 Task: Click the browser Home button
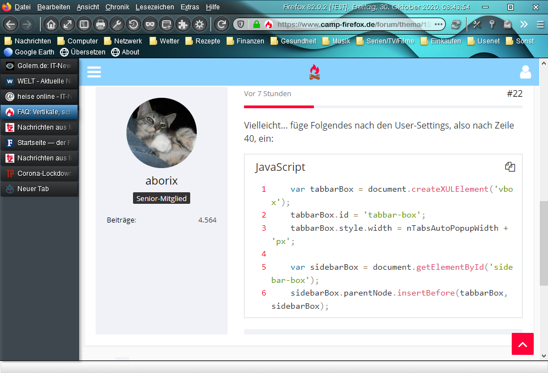[x=51, y=24]
